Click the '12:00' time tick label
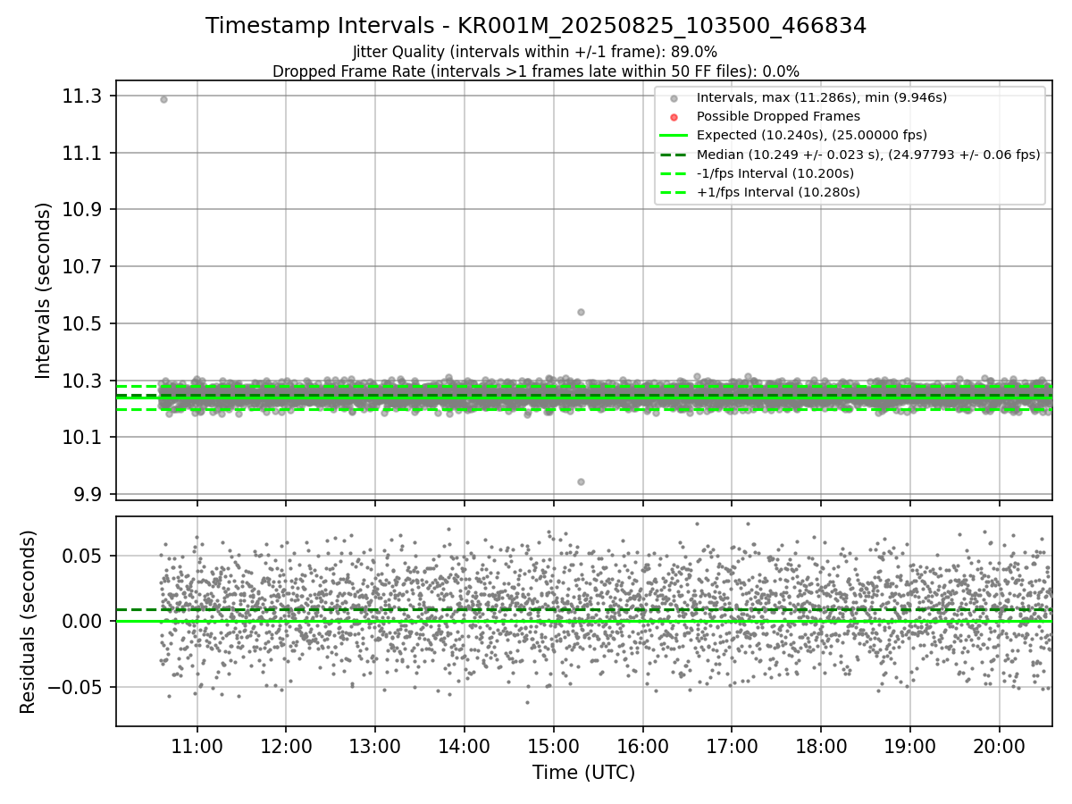Image resolution: width=1072 pixels, height=804 pixels. point(286,746)
